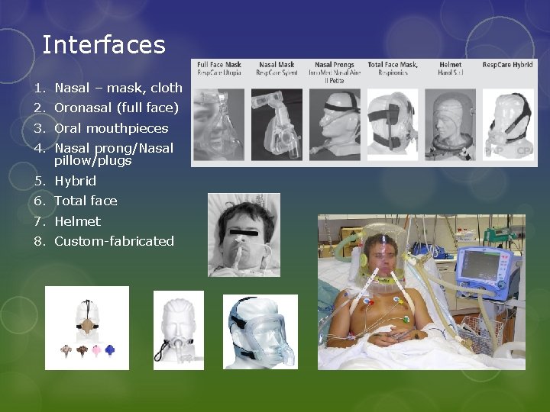
Task: Select list item "Total face"
Action: (86, 201)
